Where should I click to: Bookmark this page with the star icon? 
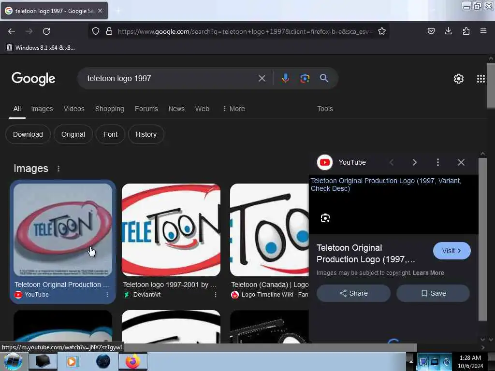[382, 31]
